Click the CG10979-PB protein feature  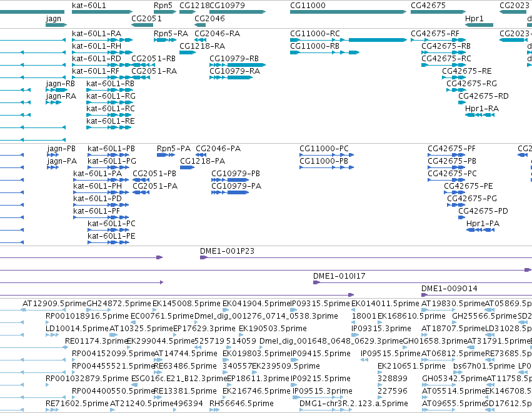pos(230,180)
